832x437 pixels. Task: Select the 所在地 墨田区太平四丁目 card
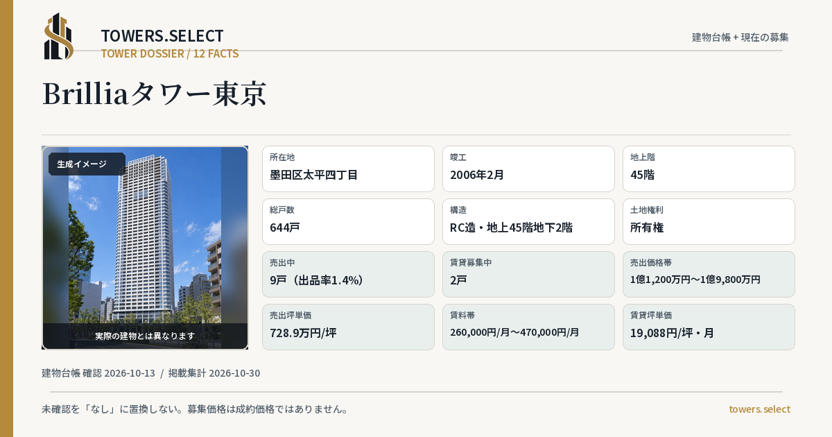coord(348,169)
